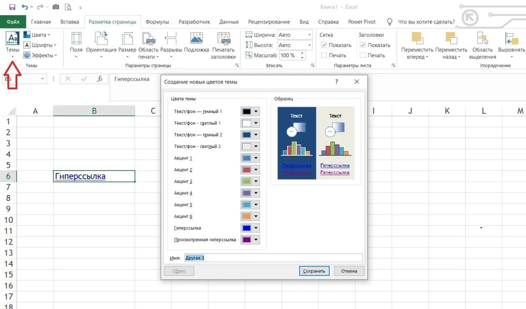The image size is (526, 309).
Task: Click the lightbulb tell-me icon
Action: point(390,21)
